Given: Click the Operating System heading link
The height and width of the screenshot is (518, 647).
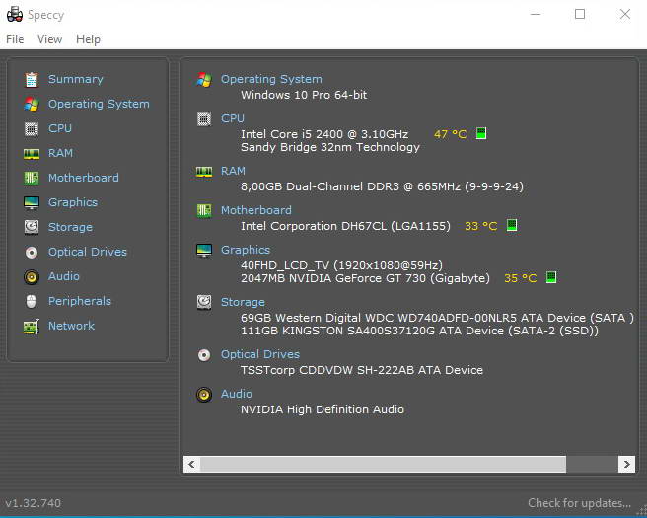Looking at the screenshot, I should [271, 79].
